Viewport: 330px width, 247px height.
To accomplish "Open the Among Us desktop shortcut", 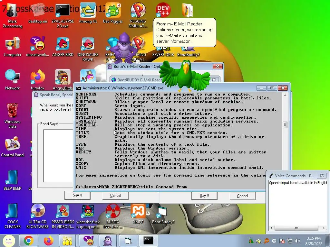I will click(x=88, y=13).
